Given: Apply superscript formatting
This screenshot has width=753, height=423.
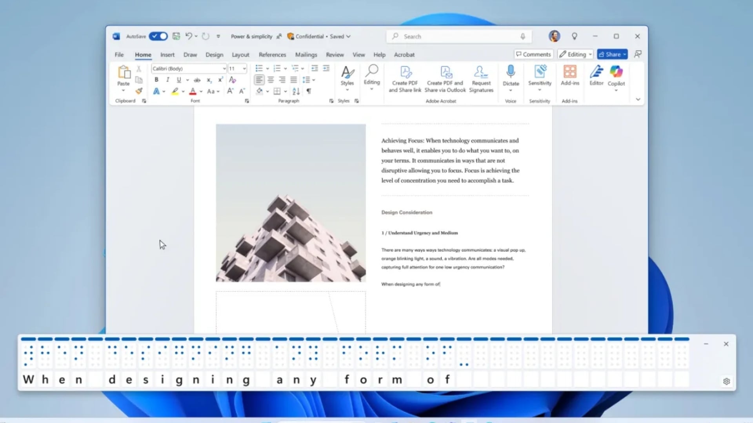Looking at the screenshot, I should pyautogui.click(x=220, y=80).
